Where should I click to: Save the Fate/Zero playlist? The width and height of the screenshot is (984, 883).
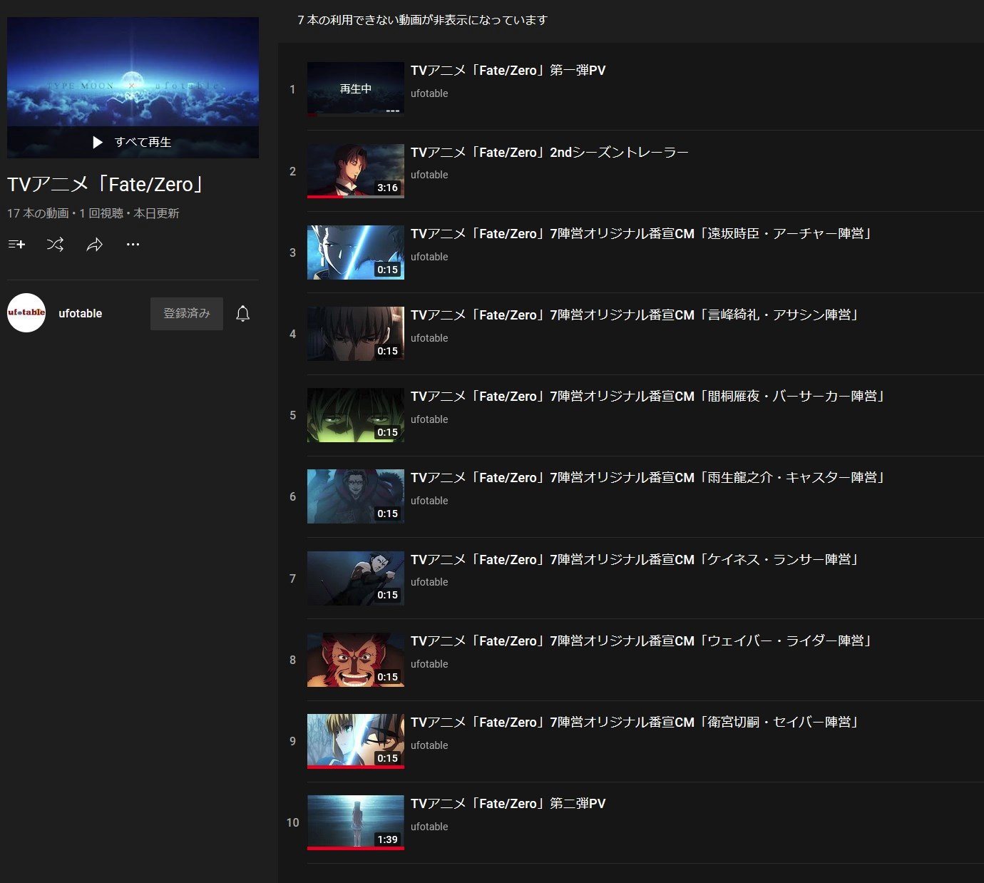[x=16, y=244]
